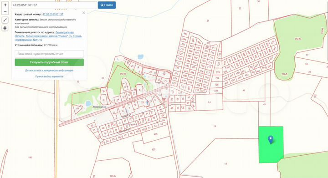Zoom in the map with plus button
The height and width of the screenshot is (178, 328).
5,5
